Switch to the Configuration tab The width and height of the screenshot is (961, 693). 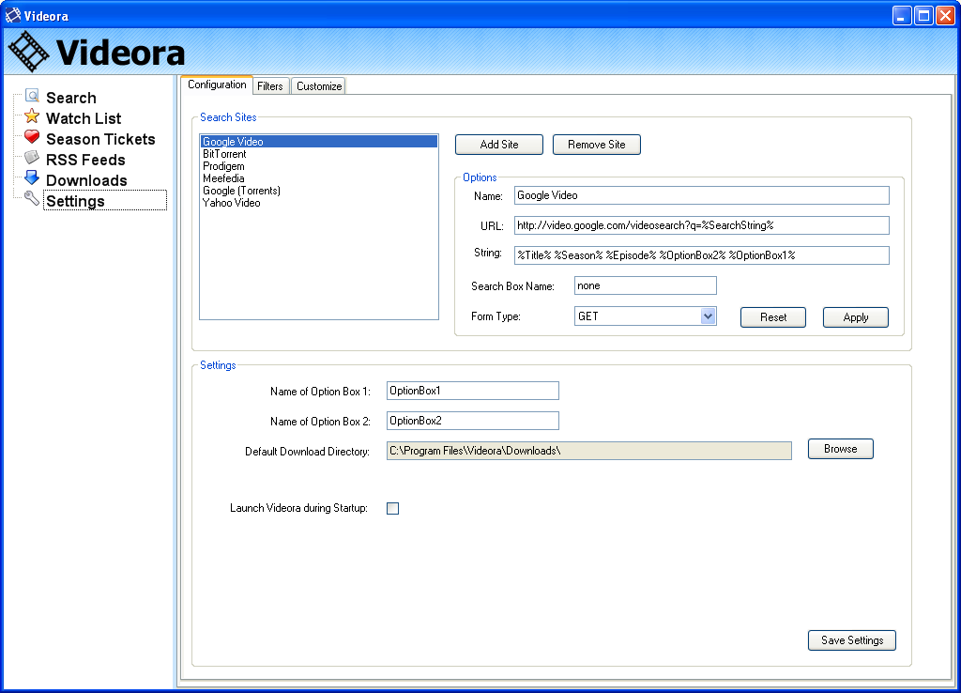(x=217, y=85)
